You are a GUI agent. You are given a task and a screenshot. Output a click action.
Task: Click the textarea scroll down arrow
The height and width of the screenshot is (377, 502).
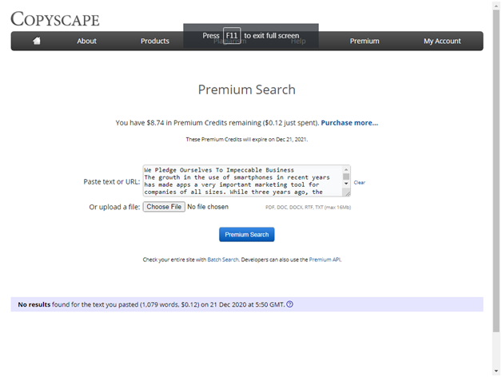click(x=346, y=184)
